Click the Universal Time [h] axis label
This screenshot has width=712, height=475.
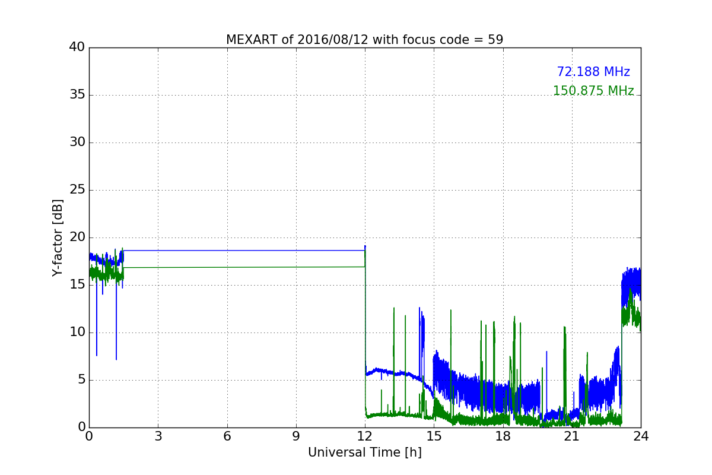click(x=365, y=452)
